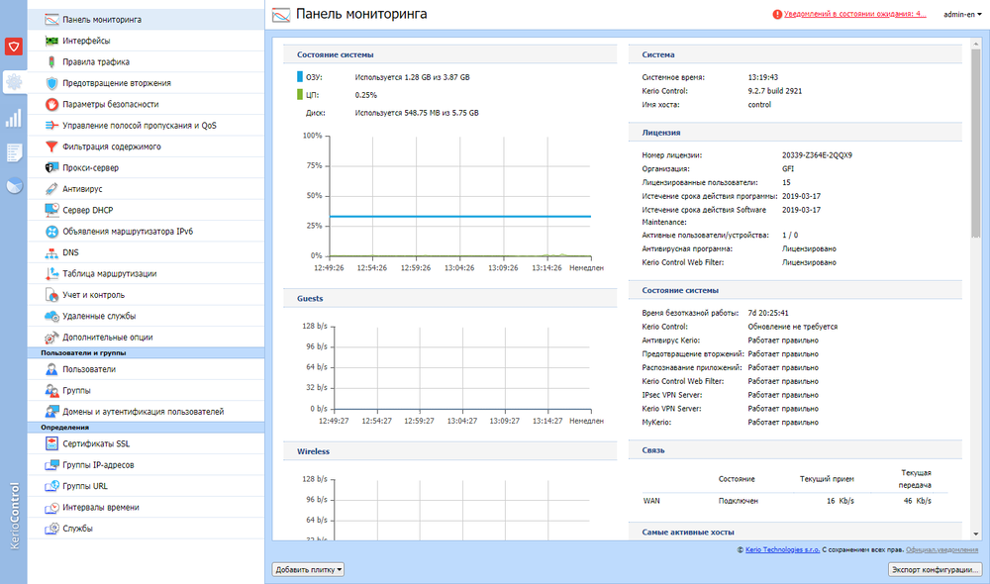Viewport: 990px width, 584px height.
Task: Click the Дополнительные опции icon
Action: point(51,338)
